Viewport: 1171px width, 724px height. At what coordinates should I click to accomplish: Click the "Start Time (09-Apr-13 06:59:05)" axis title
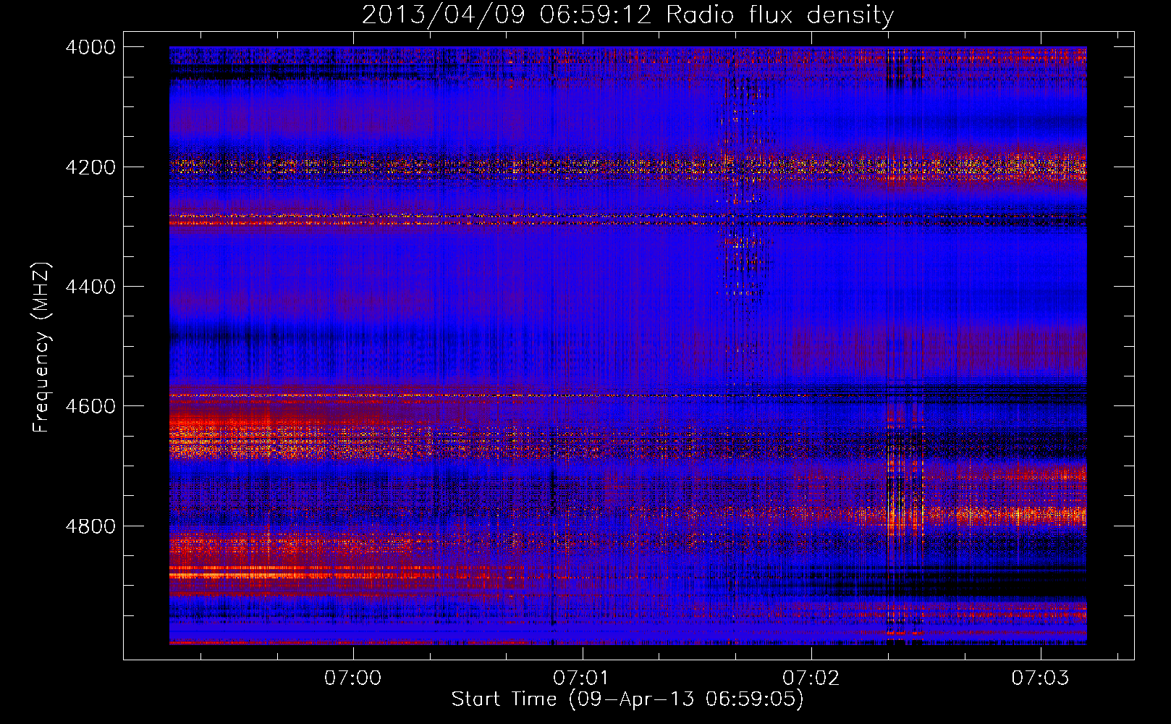[x=627, y=699]
